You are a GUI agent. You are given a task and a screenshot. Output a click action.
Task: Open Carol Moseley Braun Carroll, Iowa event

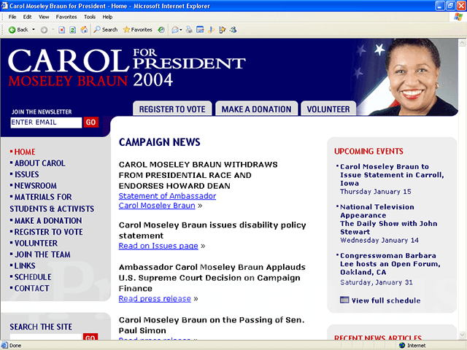pos(392,175)
